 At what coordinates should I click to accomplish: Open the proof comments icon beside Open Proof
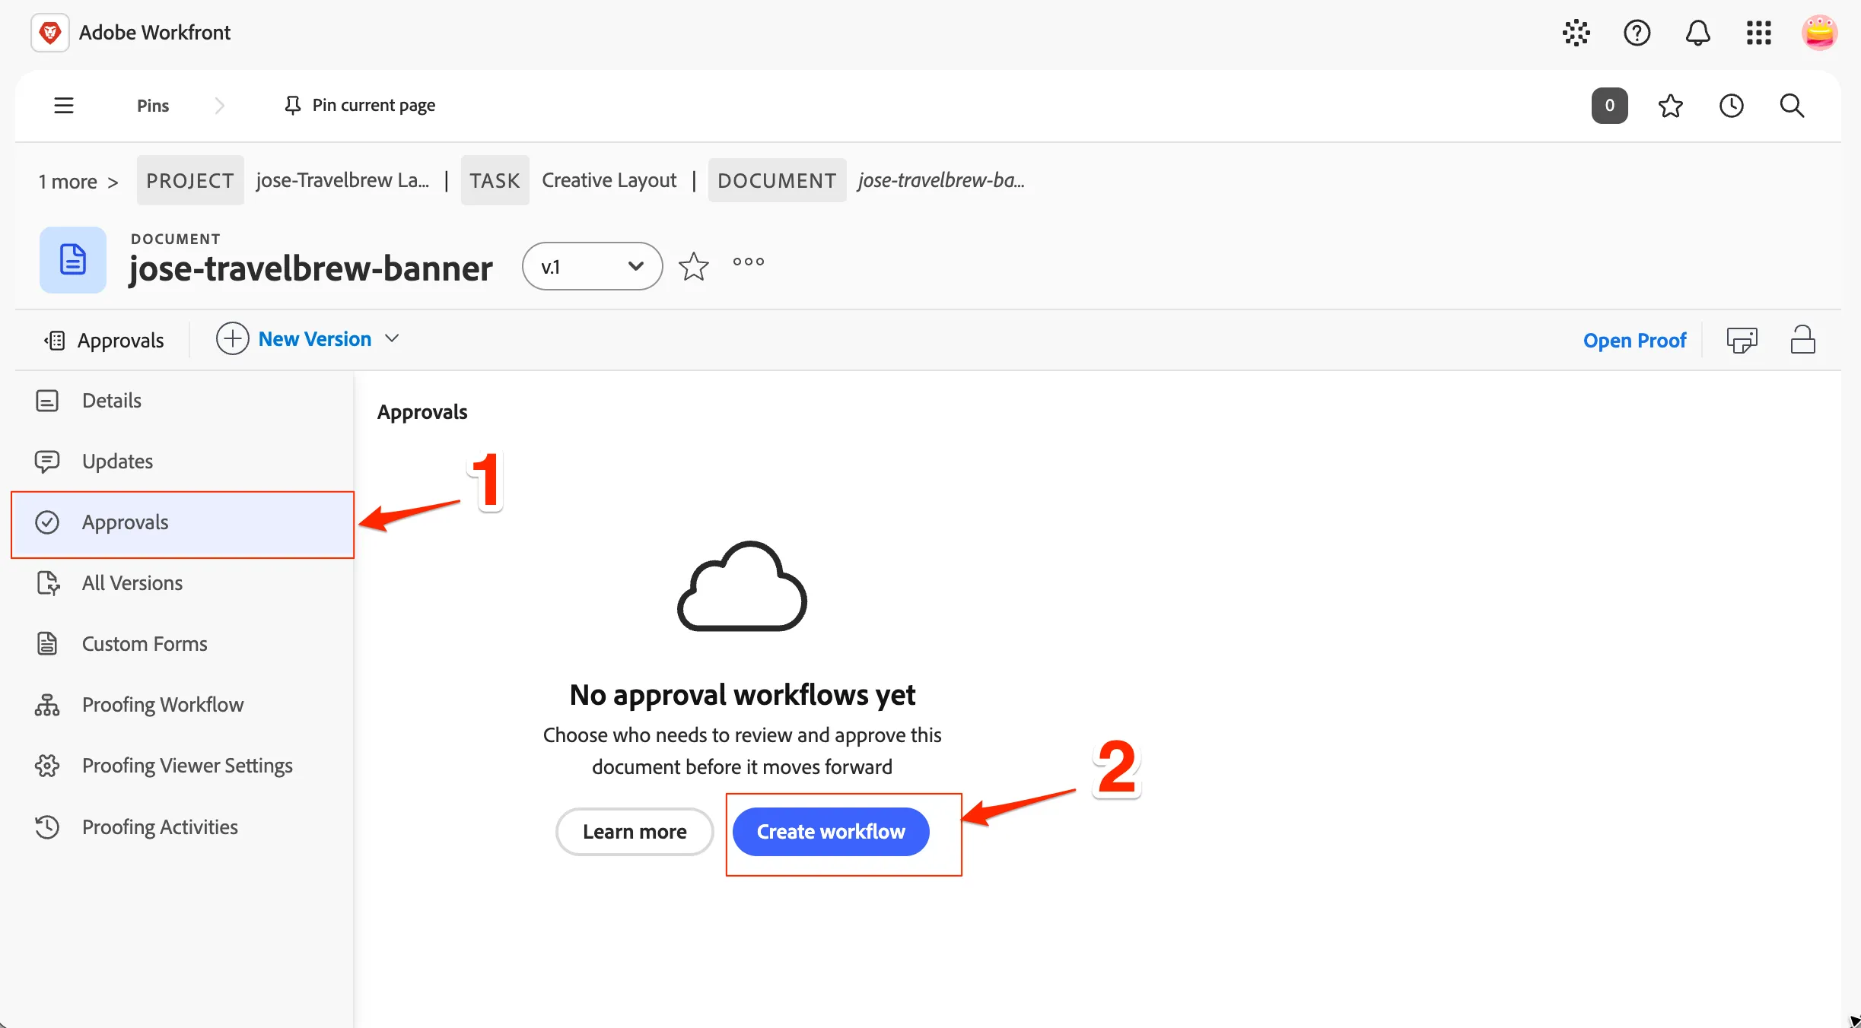click(1742, 340)
